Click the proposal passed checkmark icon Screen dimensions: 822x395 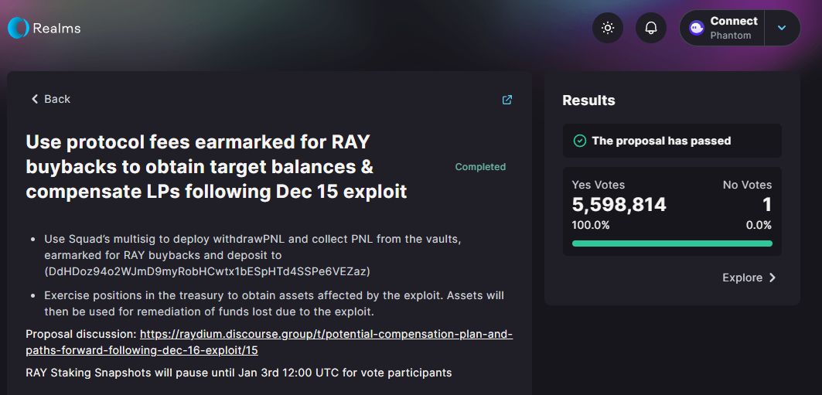(580, 141)
